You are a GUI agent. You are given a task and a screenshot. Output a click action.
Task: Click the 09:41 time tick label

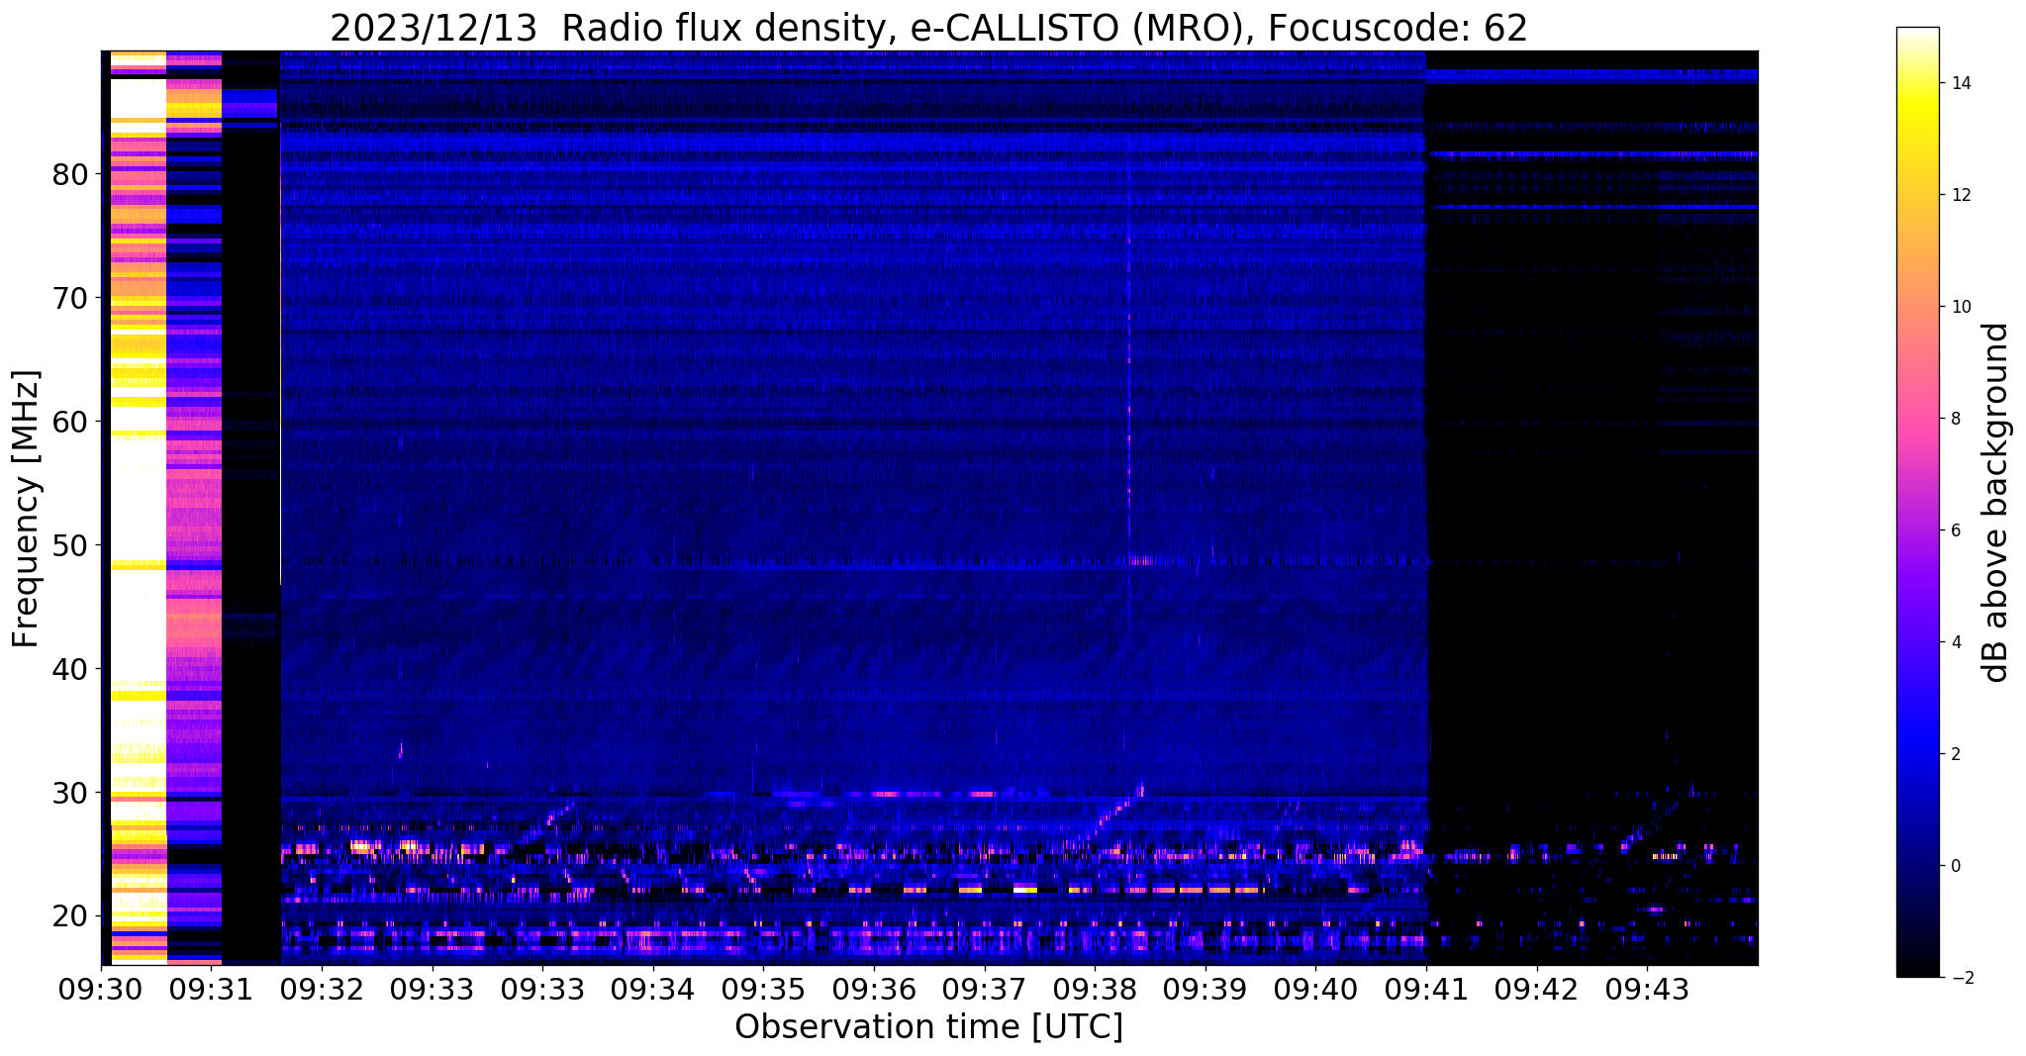[x=1426, y=988]
